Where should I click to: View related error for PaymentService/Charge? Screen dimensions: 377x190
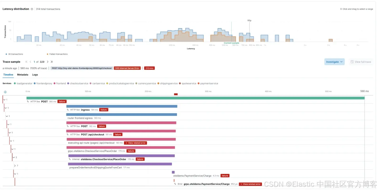click(x=250, y=184)
